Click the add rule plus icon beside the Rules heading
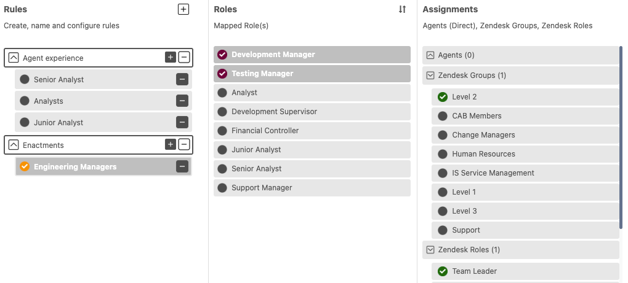Screen dimensions: 628x283 [x=183, y=9]
